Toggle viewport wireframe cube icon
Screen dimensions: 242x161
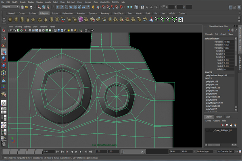coord(55,31)
